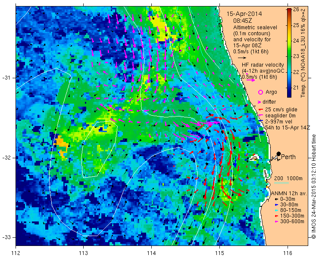Click the date text 15-Apr-2014

[244, 14]
